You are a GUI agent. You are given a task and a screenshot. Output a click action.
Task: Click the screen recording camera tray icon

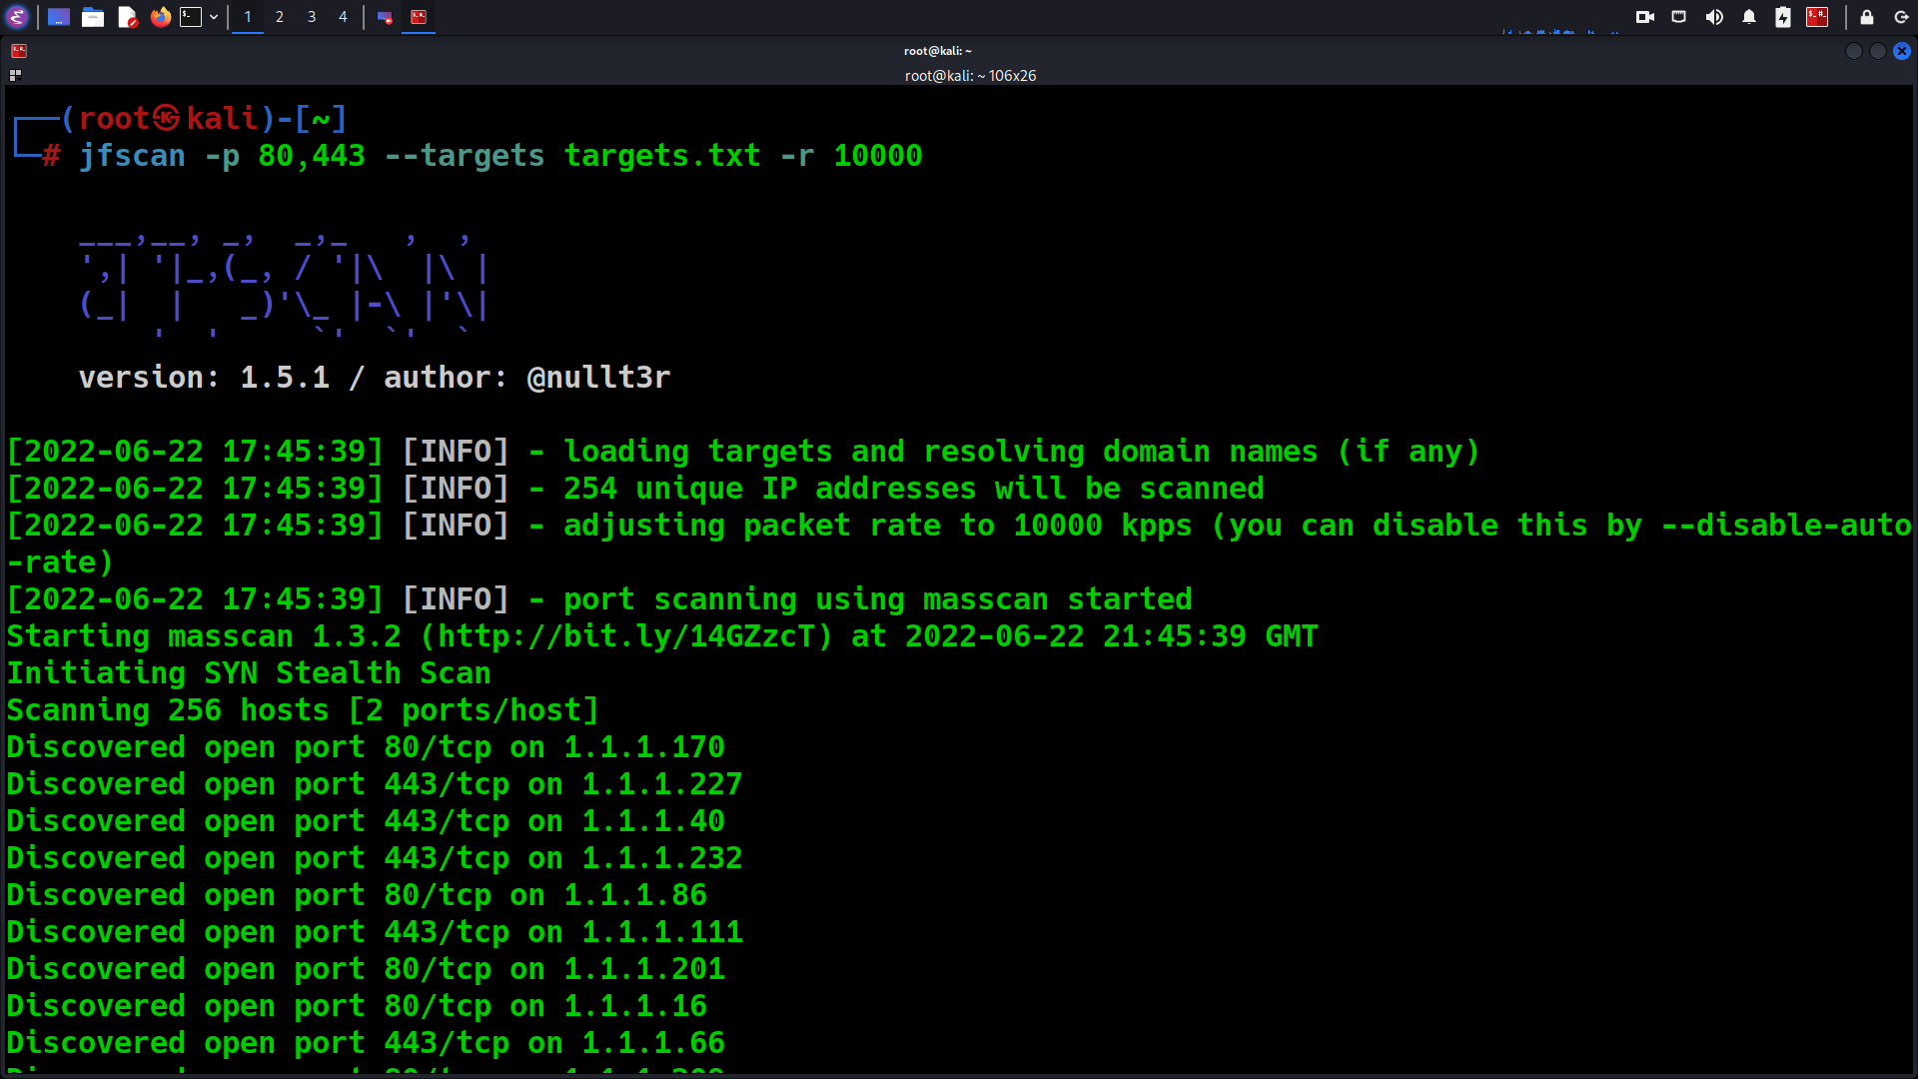(1645, 17)
